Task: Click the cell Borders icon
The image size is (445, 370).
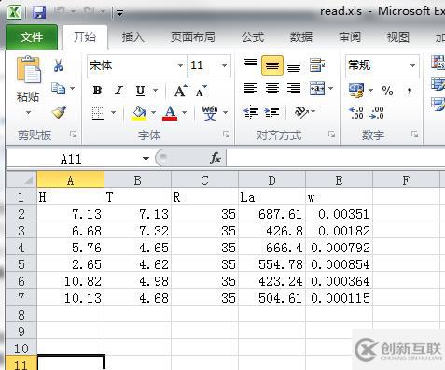Action: (99, 113)
